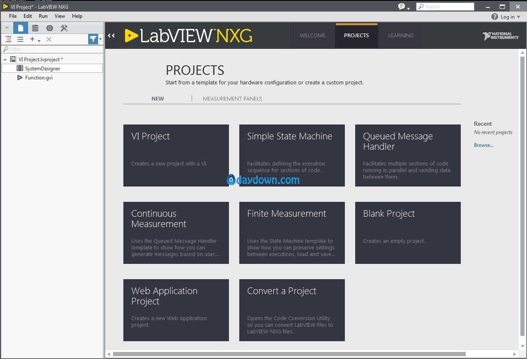Click the Browse... recent projects link

click(484, 145)
